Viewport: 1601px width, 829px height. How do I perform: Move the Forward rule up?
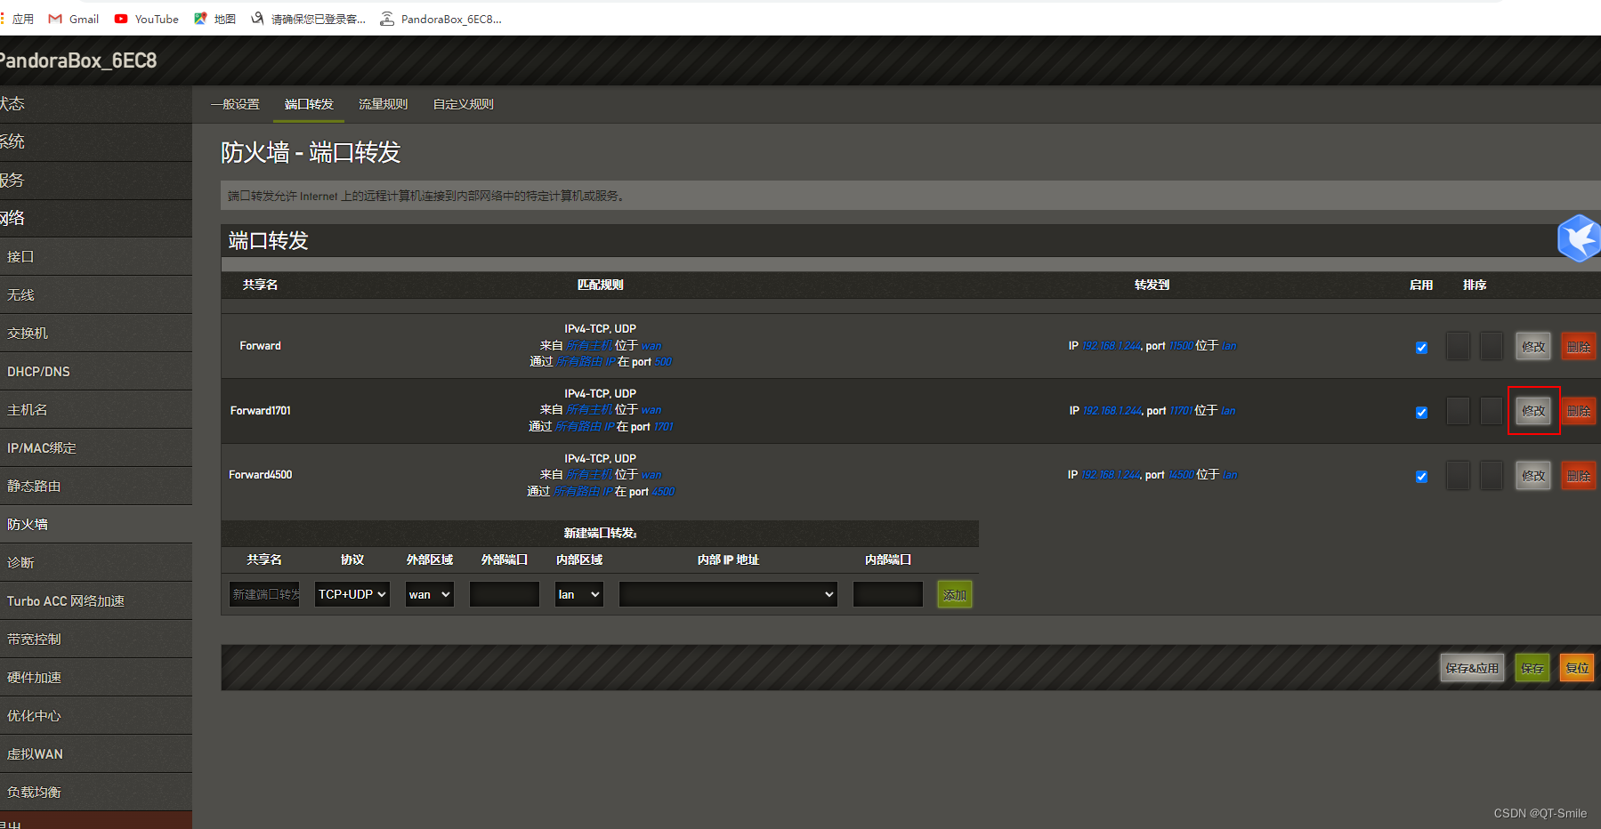(x=1458, y=346)
